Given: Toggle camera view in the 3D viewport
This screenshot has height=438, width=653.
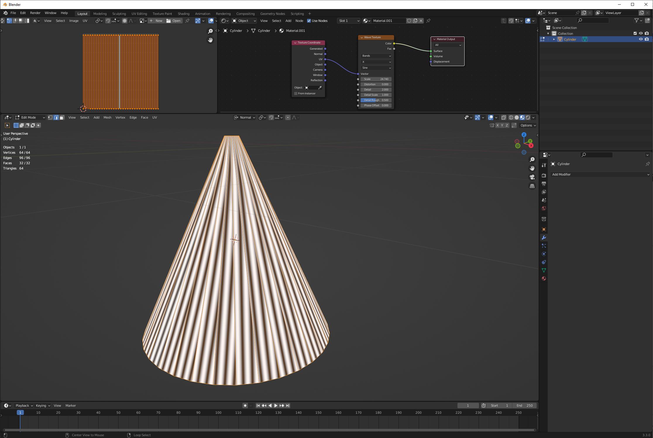Looking at the screenshot, I should click(532, 177).
